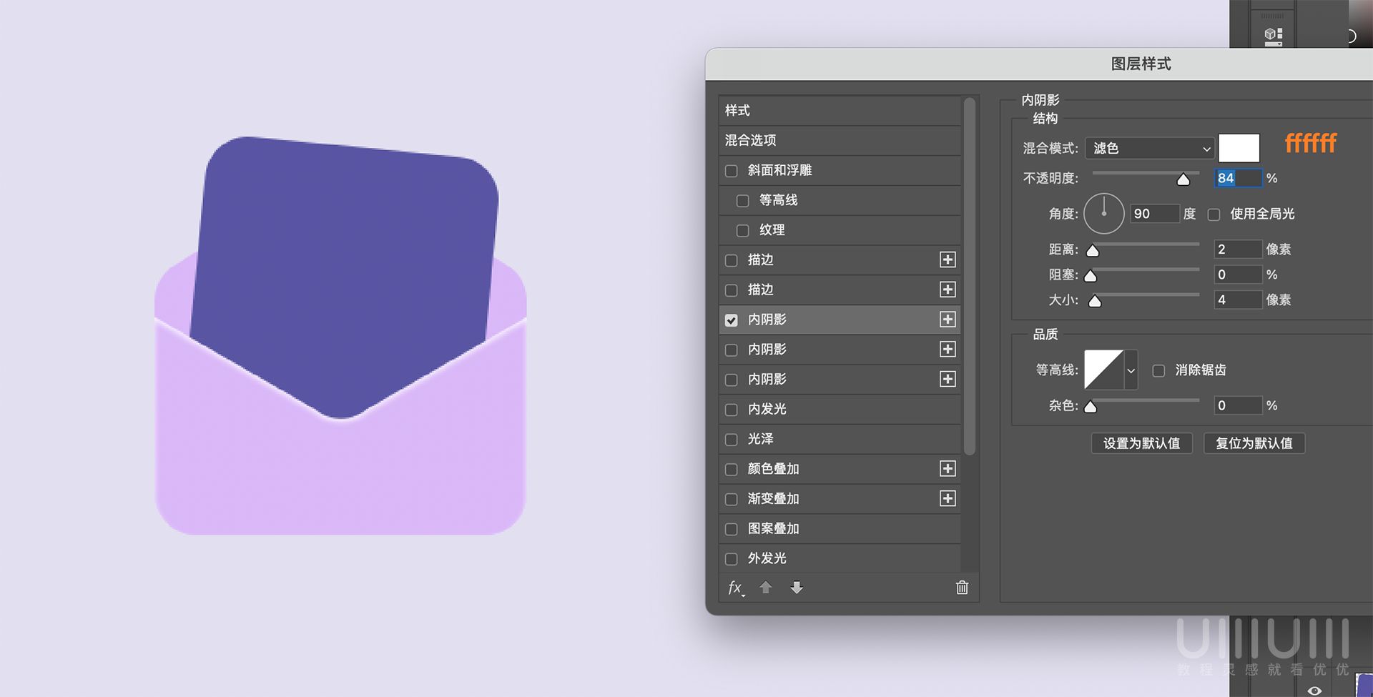Click the 3D panel icon in top right corner
The height and width of the screenshot is (697, 1373).
tap(1274, 33)
